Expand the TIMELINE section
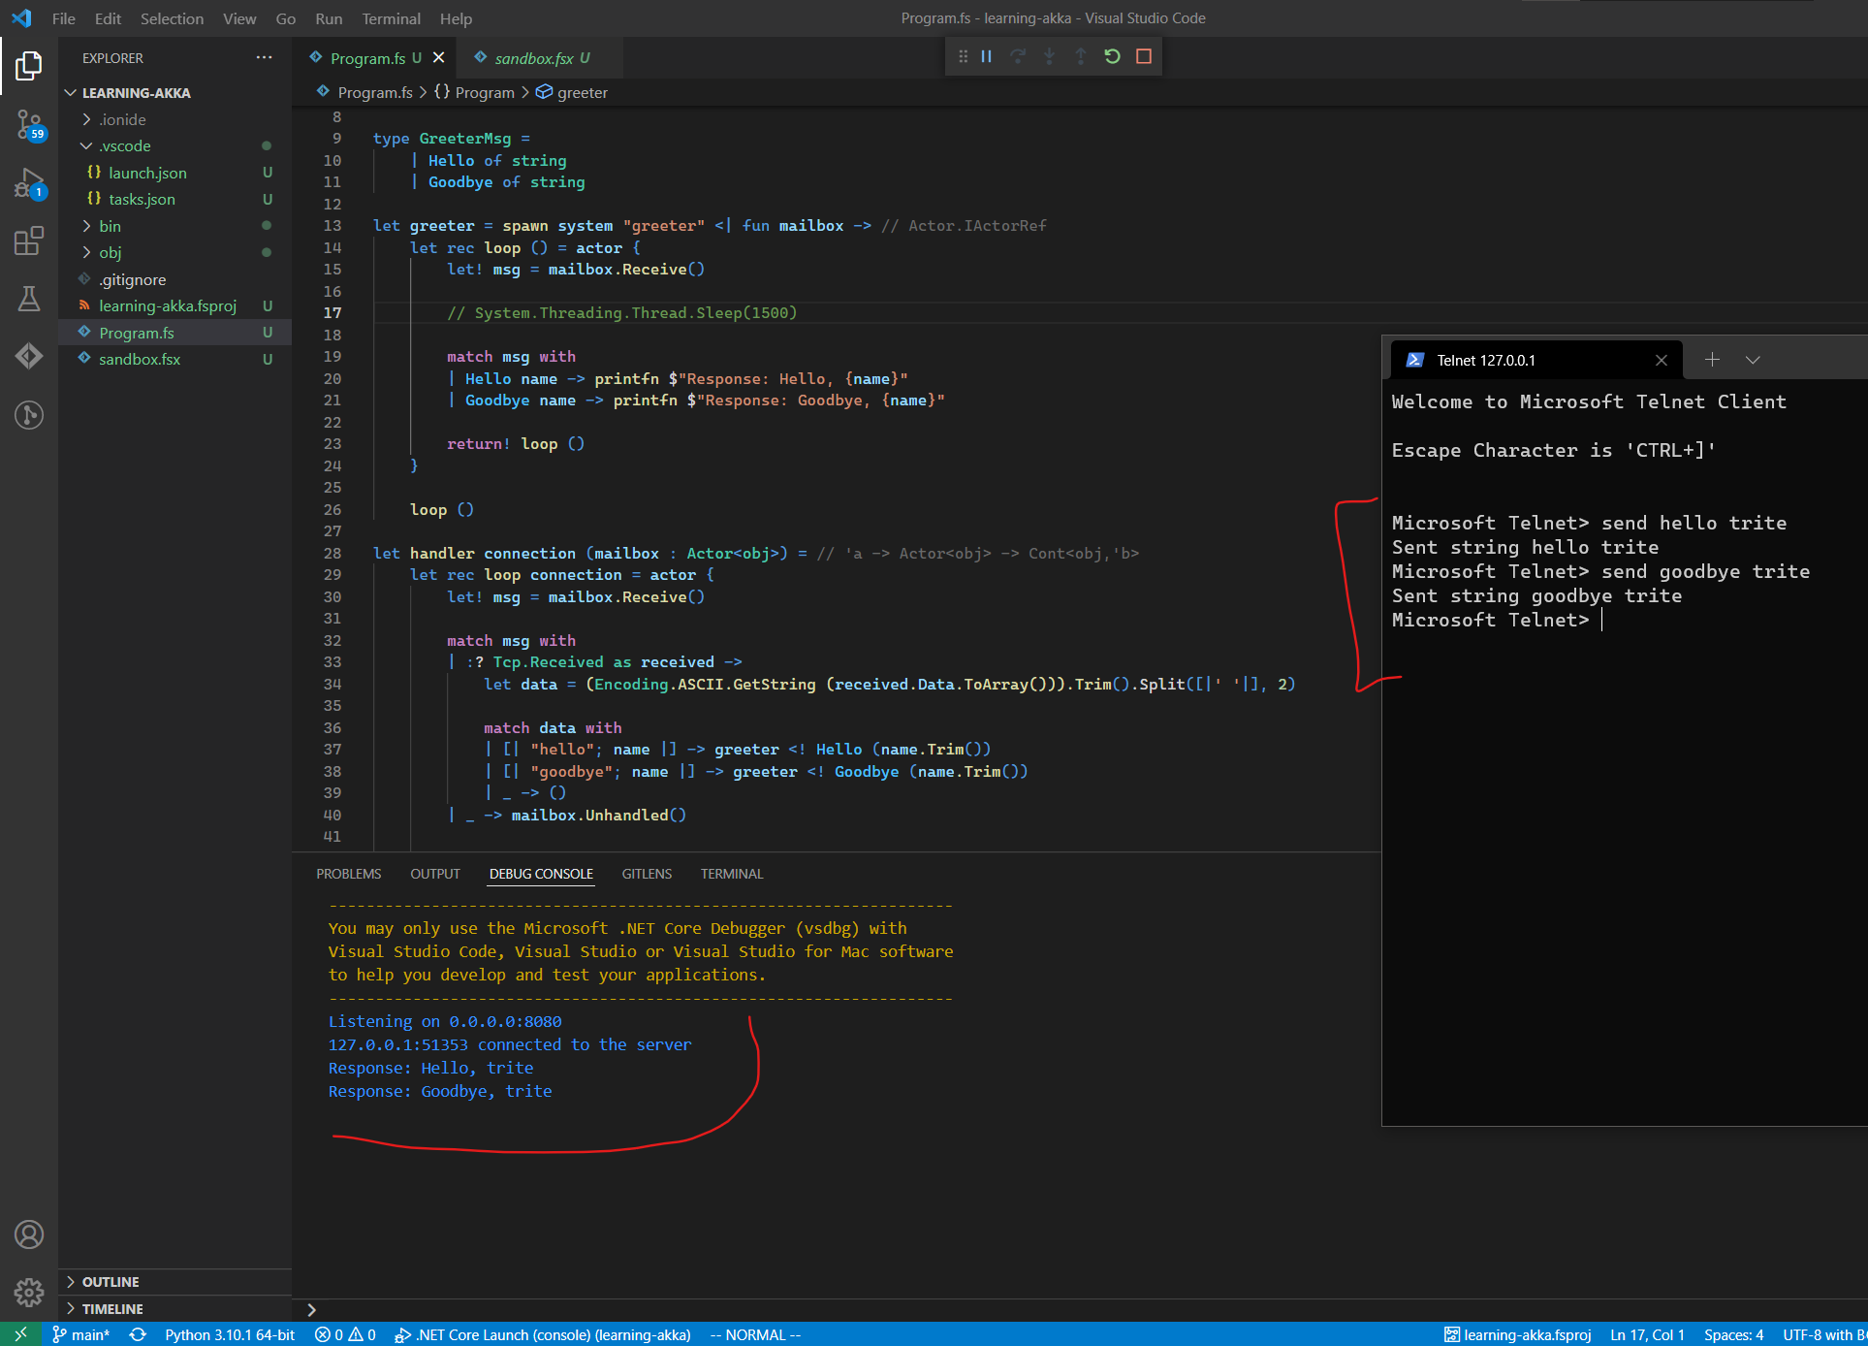Viewport: 1868px width, 1346px height. click(x=174, y=1309)
